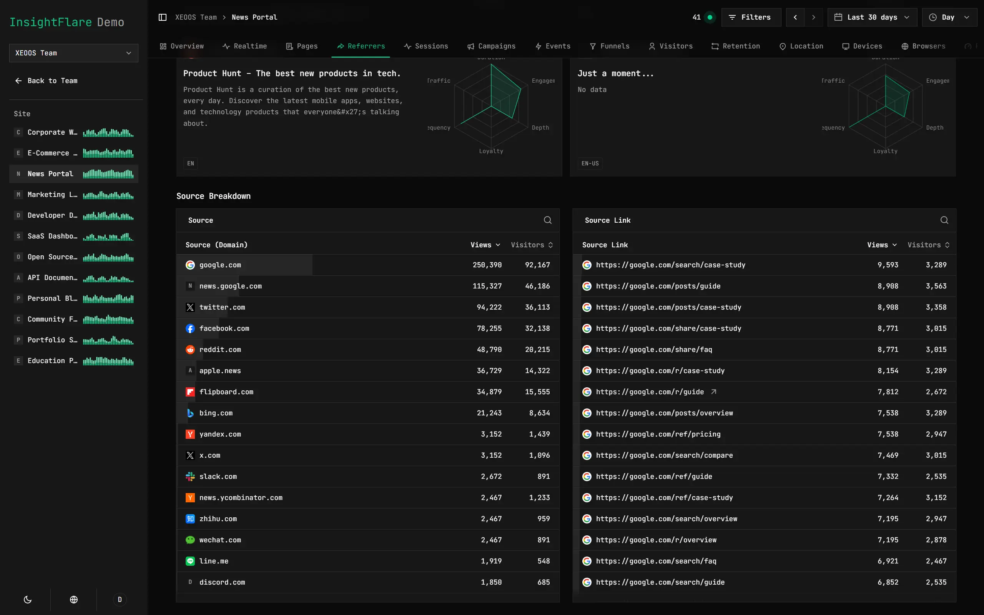The image size is (984, 615).
Task: Click InsightFlare Demo logo
Action: click(66, 22)
